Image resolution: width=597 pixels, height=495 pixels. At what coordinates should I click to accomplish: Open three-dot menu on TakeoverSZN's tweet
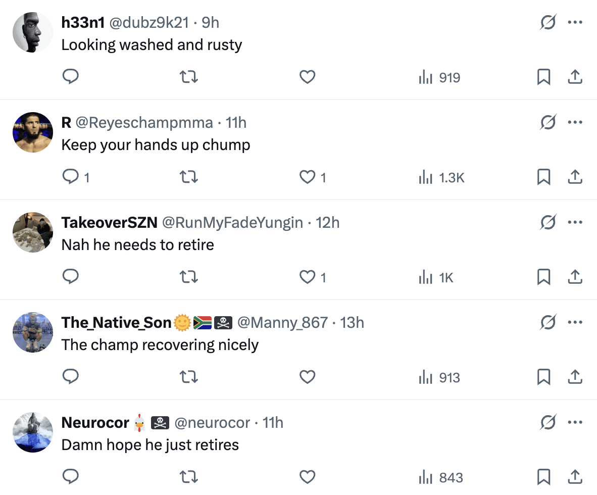tap(575, 222)
